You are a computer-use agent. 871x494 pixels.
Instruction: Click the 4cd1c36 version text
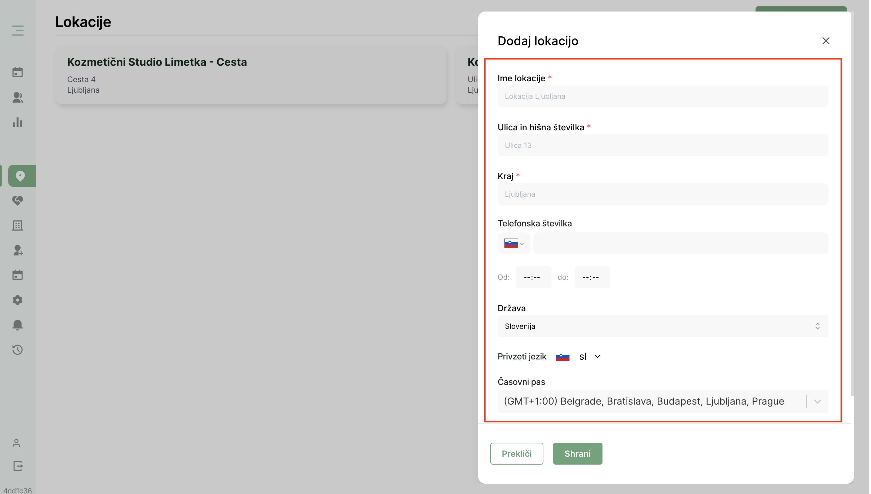pyautogui.click(x=18, y=491)
